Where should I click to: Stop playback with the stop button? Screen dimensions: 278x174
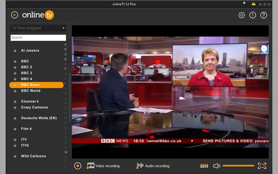[78, 166]
